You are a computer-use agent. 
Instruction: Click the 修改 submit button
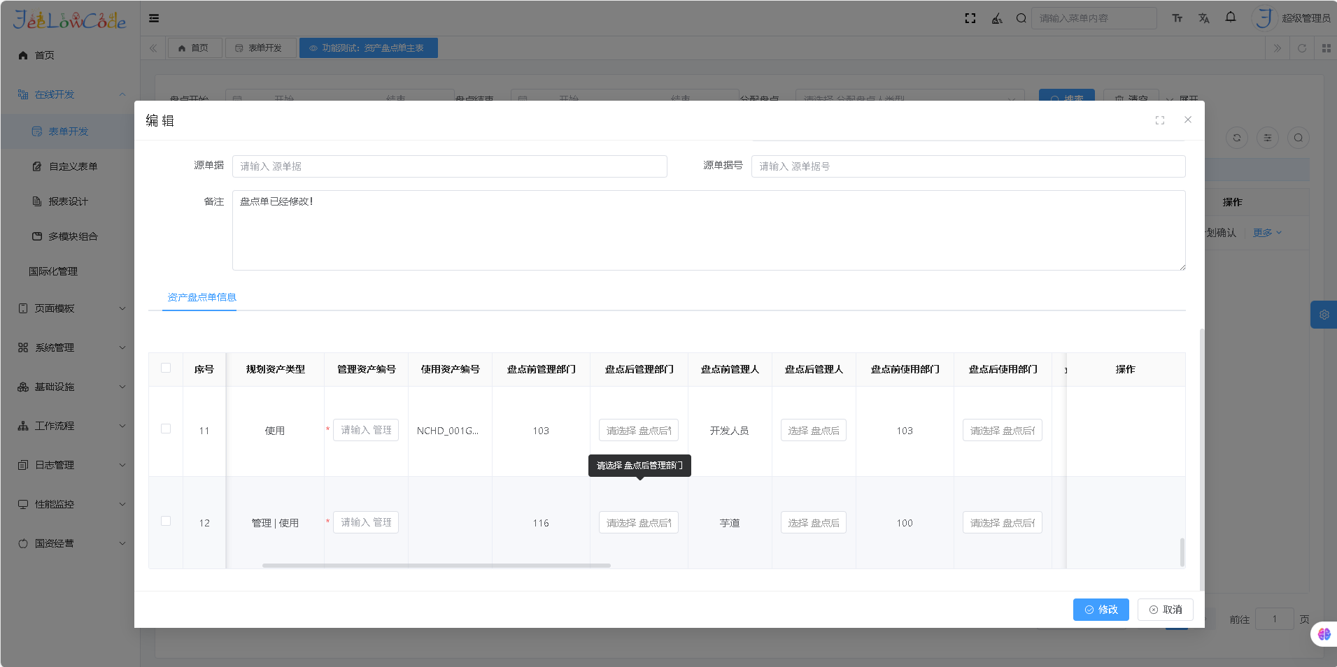(1101, 610)
